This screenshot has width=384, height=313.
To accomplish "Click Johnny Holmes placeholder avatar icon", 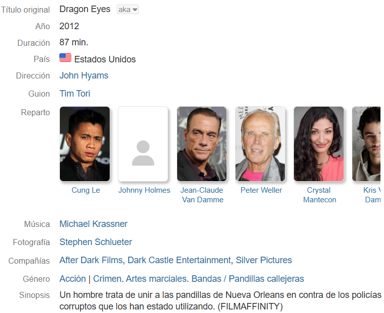I will [143, 153].
